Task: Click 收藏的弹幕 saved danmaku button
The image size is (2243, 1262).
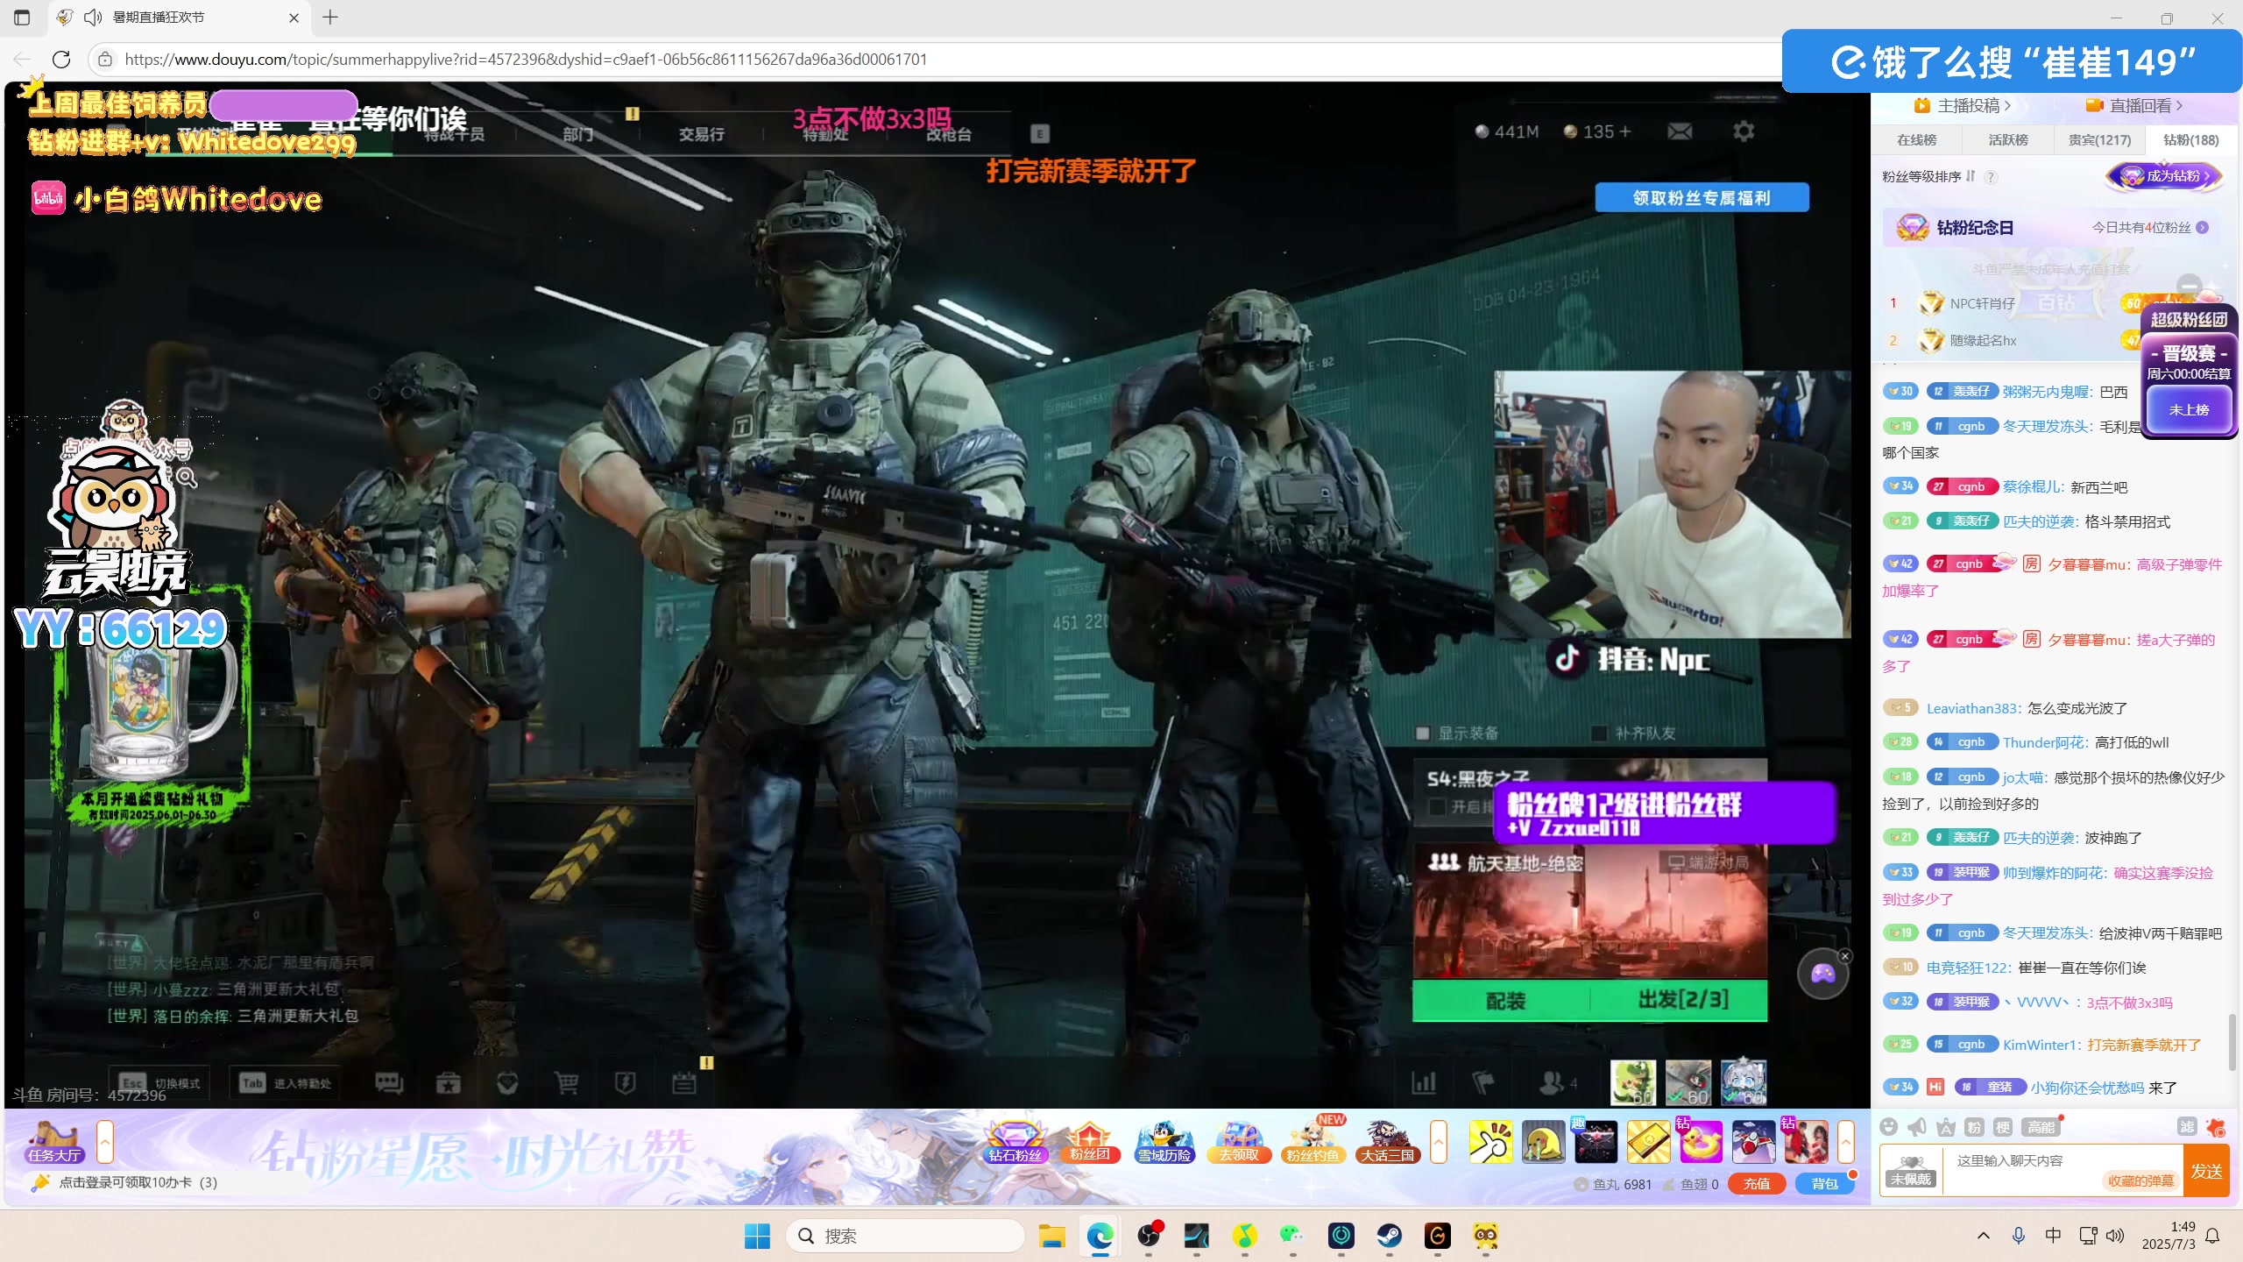Action: 2141,1181
